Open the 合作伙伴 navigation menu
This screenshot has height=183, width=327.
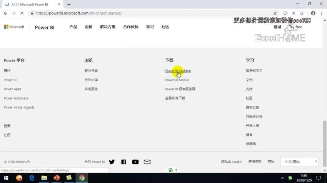tap(131, 27)
